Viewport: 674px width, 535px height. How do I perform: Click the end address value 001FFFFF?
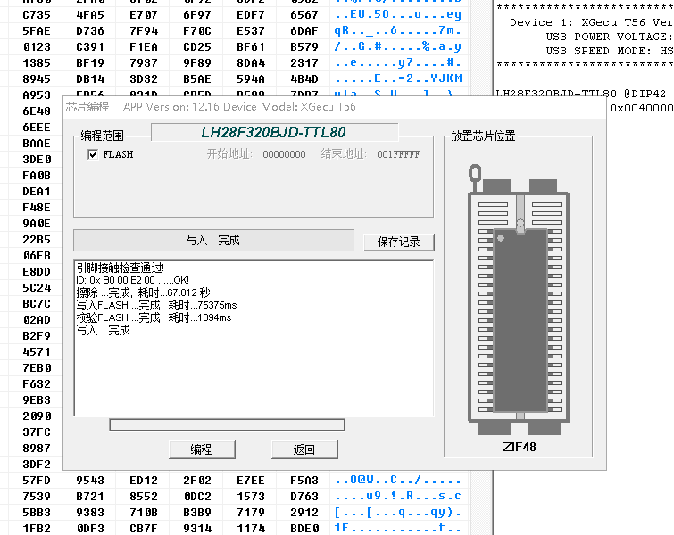click(397, 154)
